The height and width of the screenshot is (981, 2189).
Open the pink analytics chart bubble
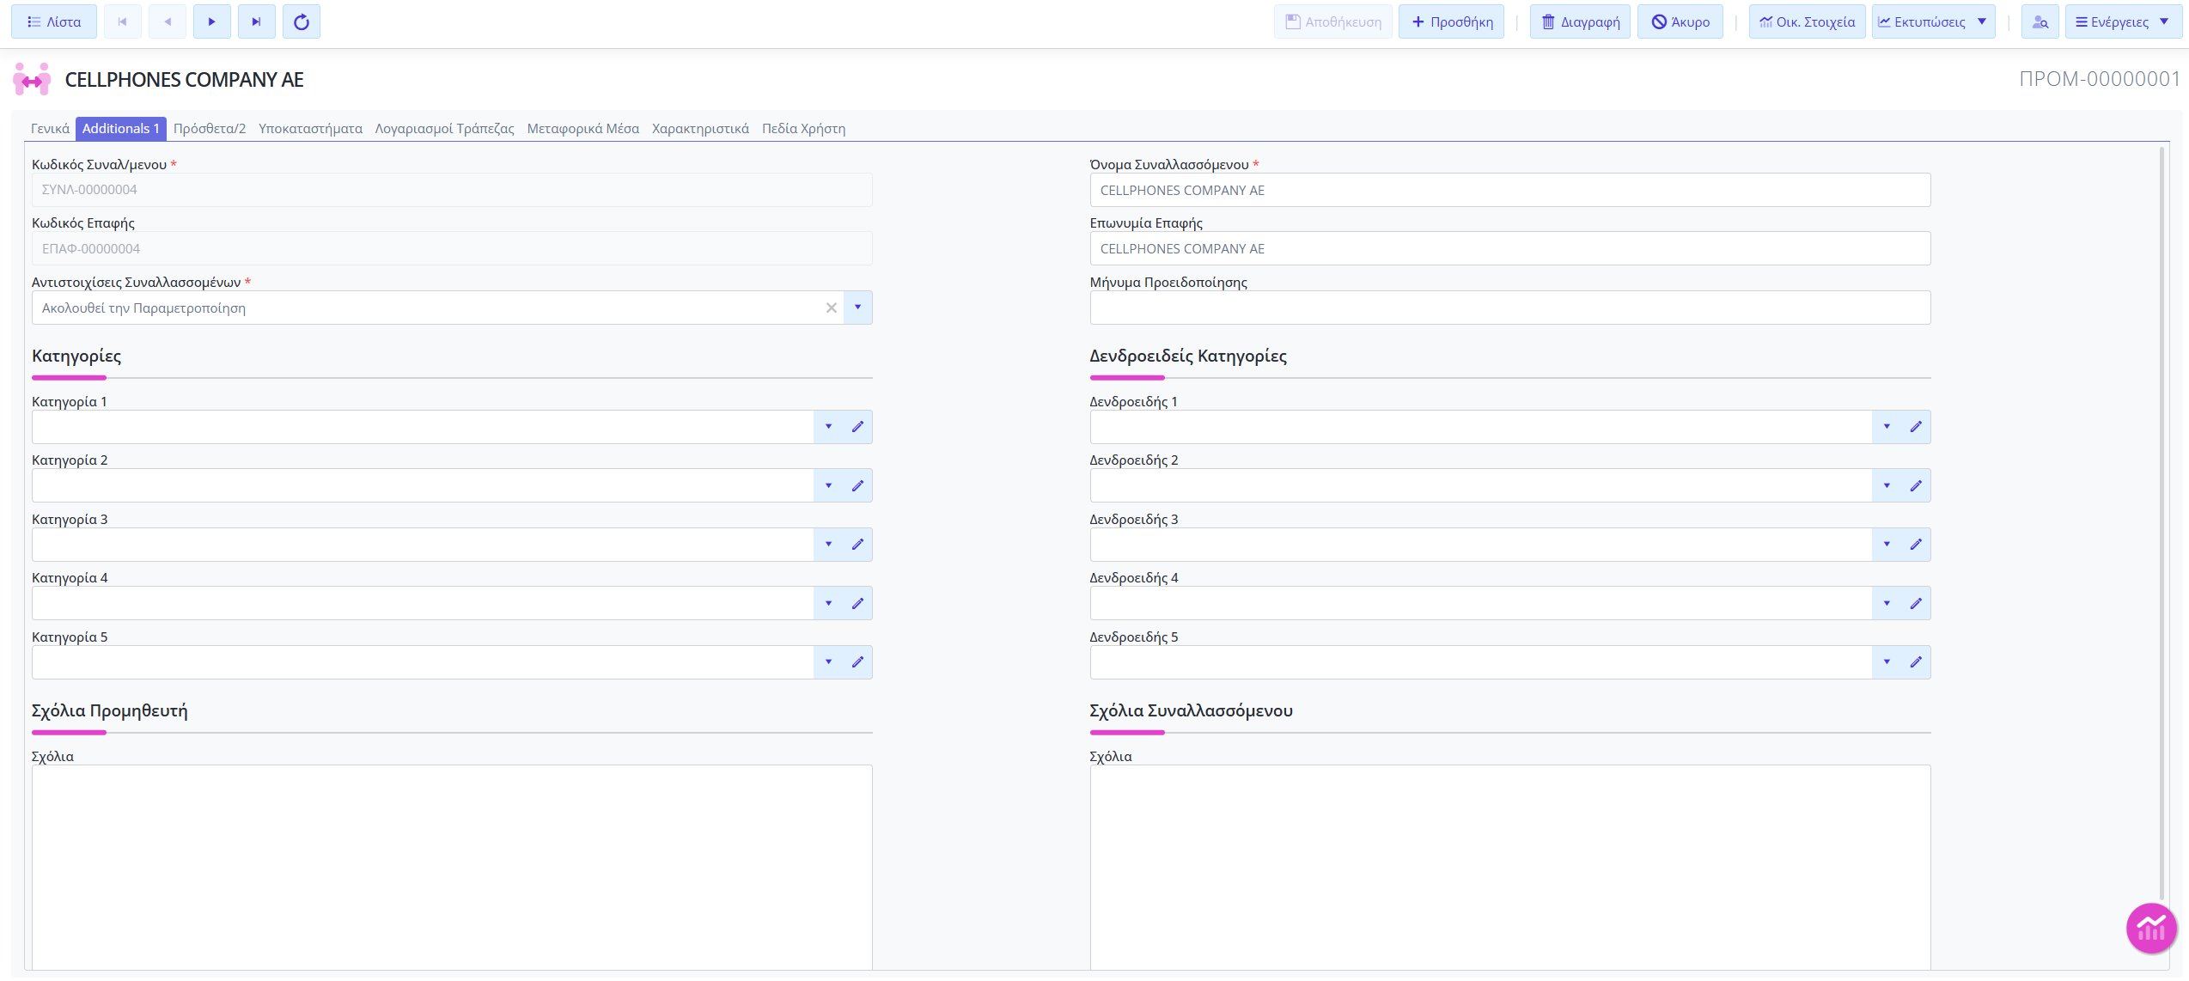click(x=2151, y=928)
